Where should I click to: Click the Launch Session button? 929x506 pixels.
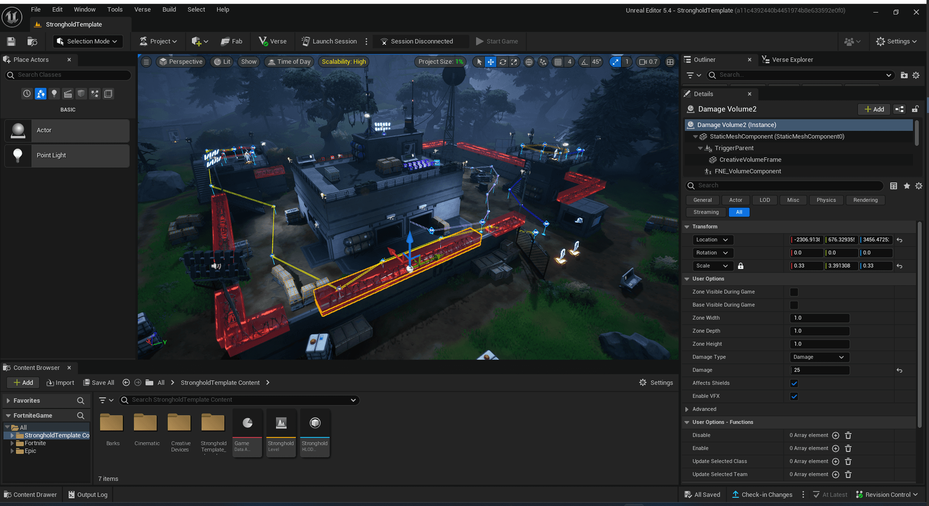click(329, 41)
